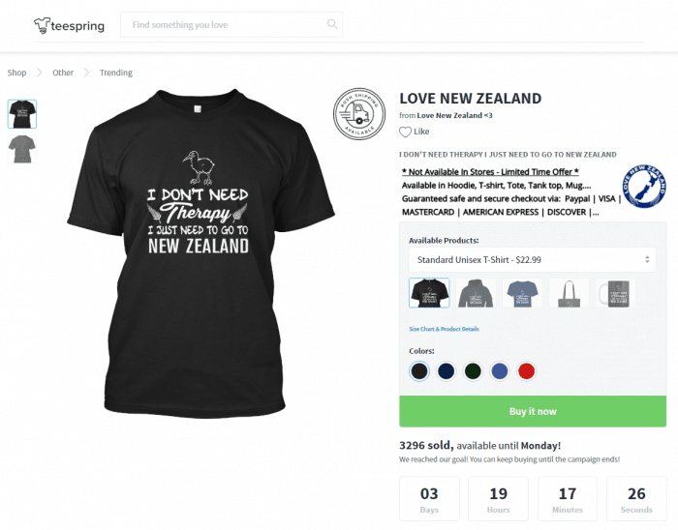Select the blue women's tee product icon
The image size is (678, 530).
[x=522, y=293]
